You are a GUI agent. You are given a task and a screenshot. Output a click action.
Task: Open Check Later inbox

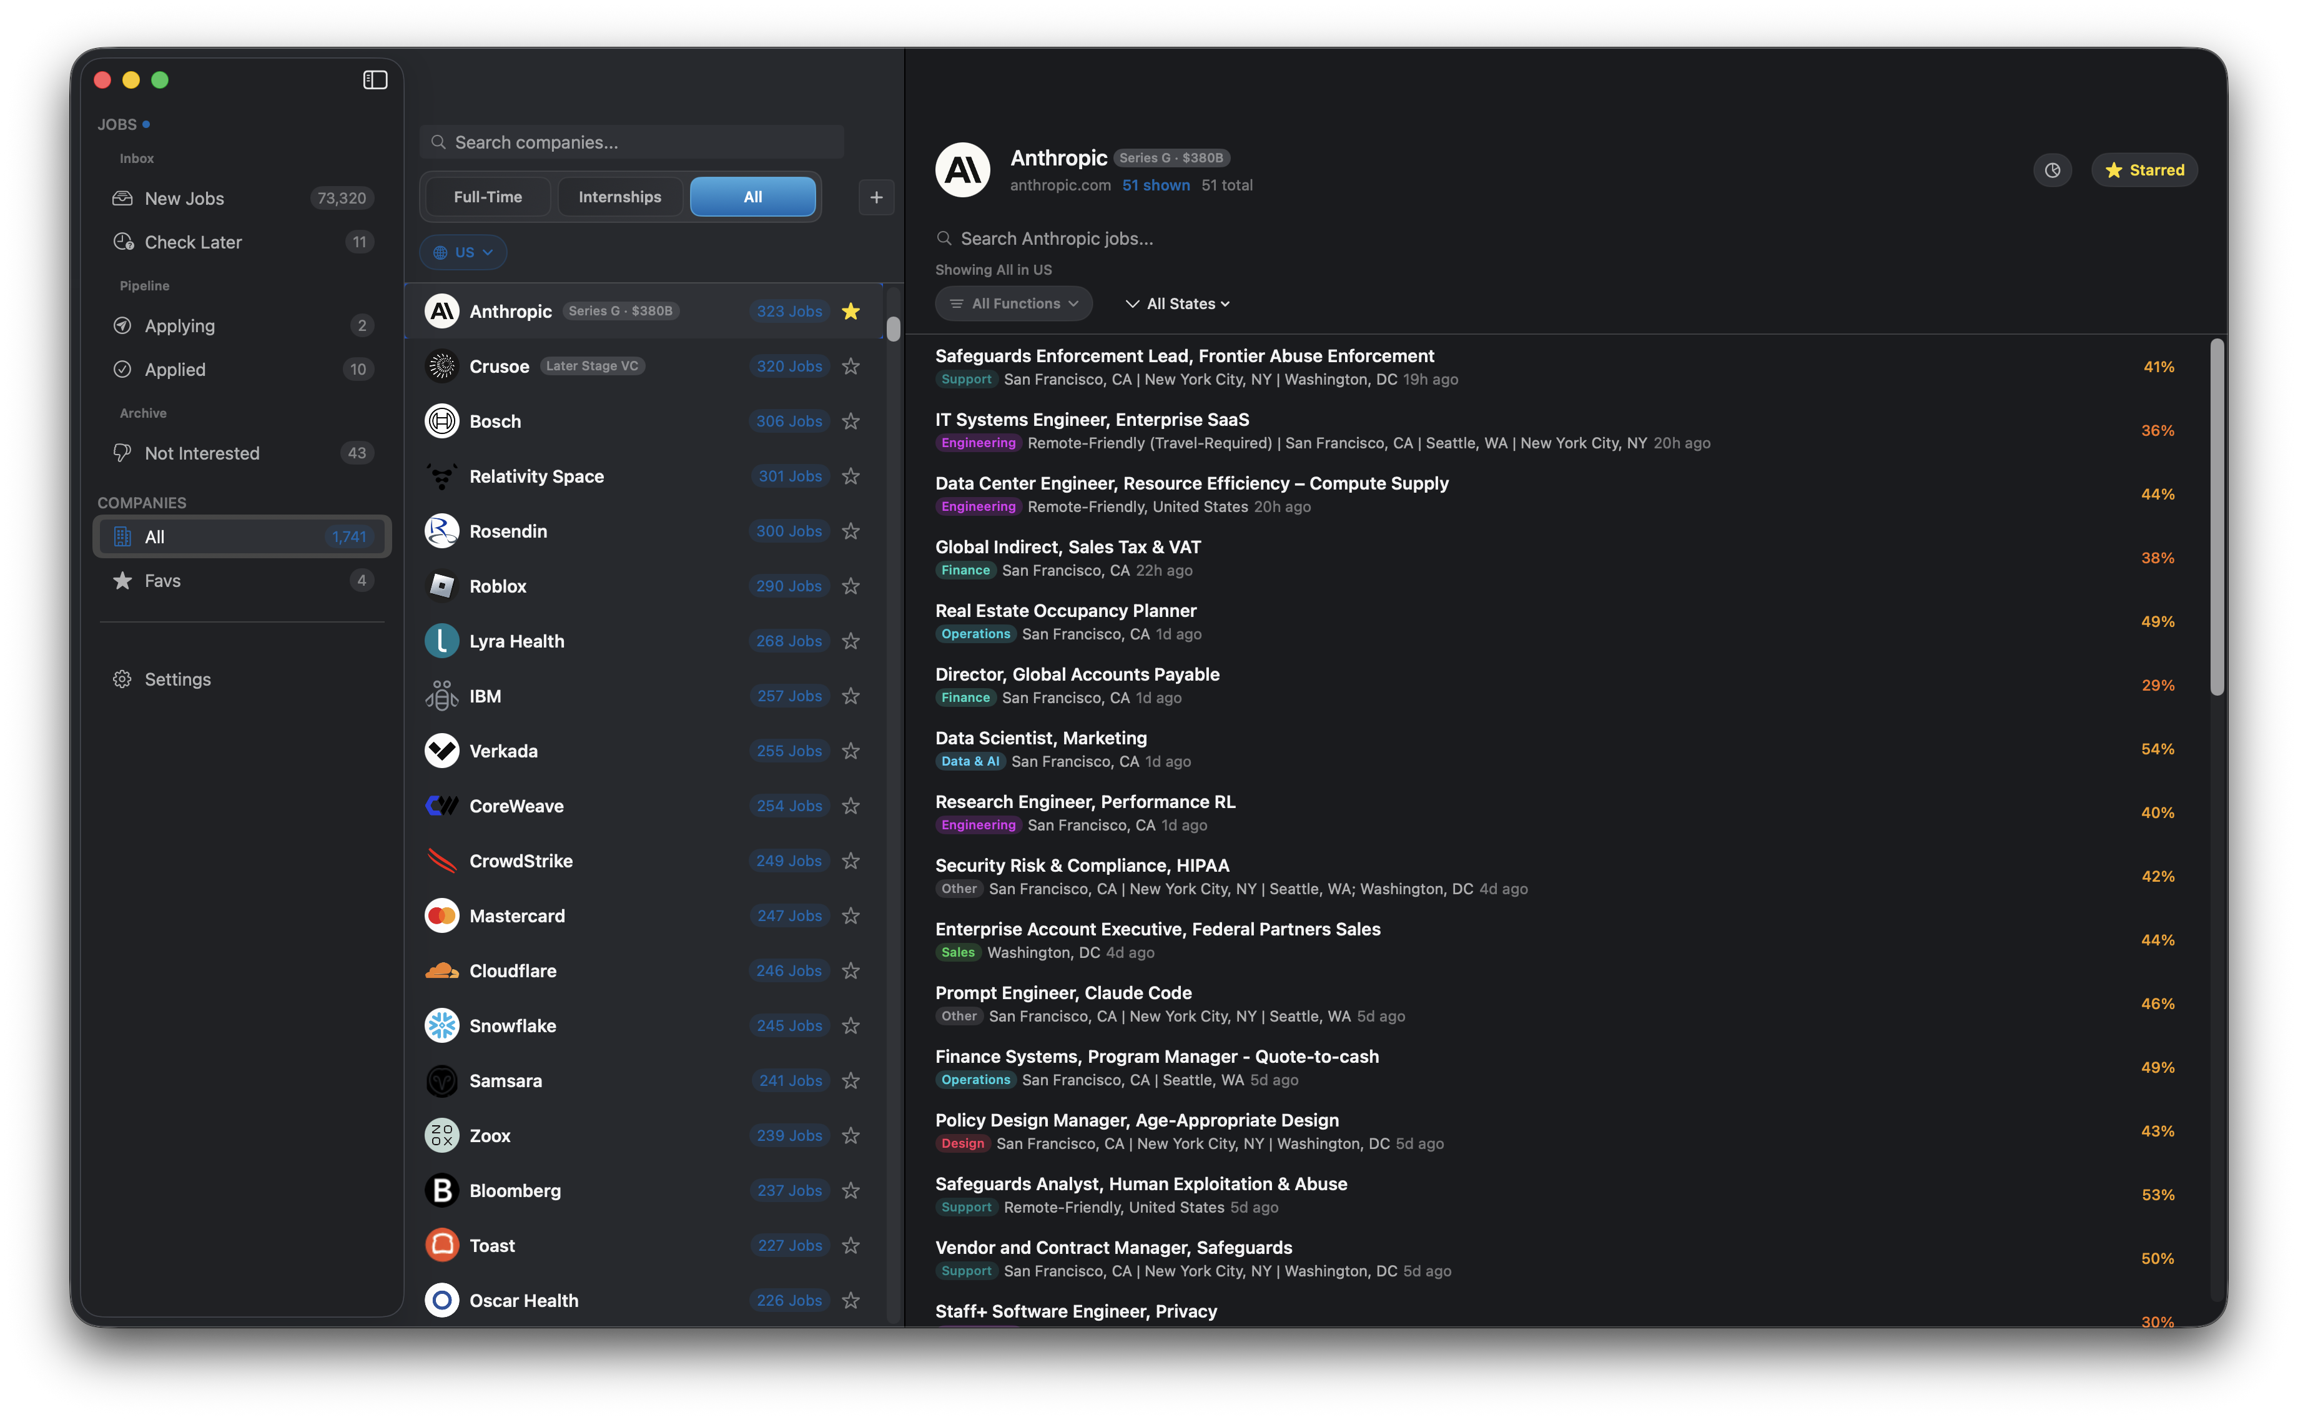click(242, 242)
